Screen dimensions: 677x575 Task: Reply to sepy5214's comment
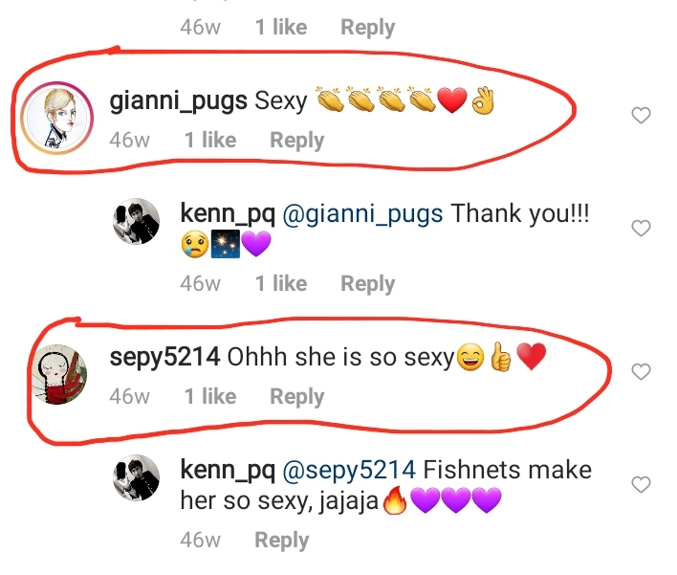296,396
